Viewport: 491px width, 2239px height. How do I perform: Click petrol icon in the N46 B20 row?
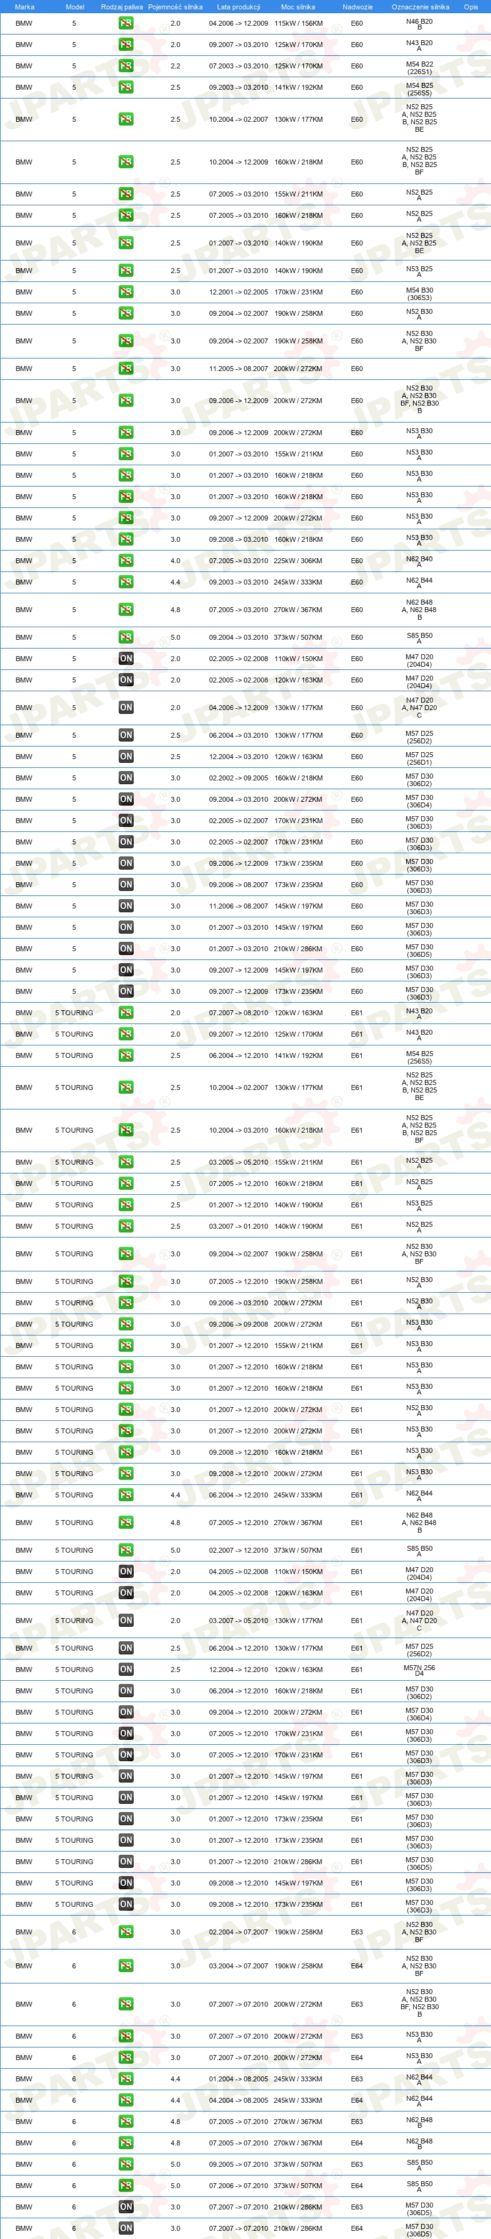click(126, 23)
